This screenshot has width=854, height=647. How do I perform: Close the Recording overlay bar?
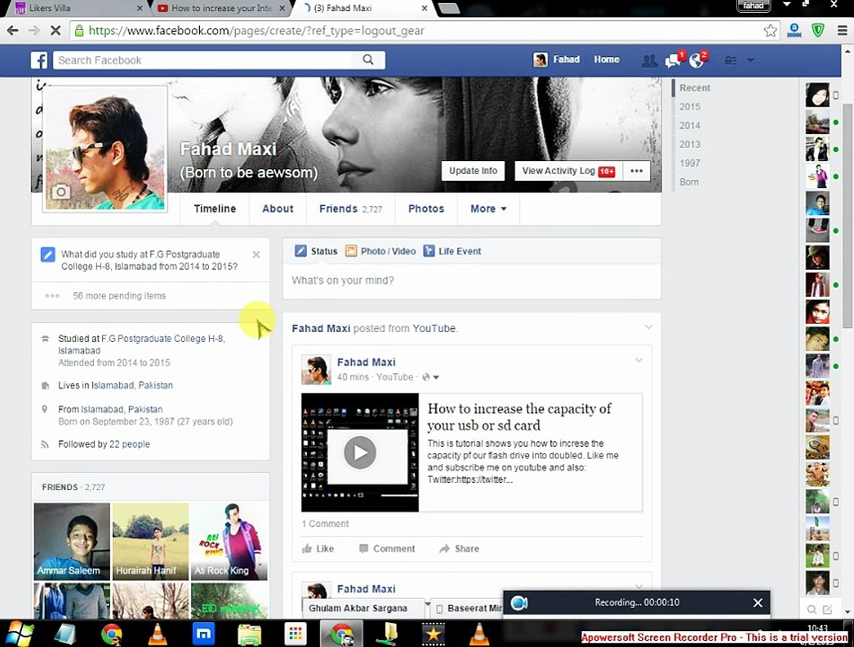(758, 603)
